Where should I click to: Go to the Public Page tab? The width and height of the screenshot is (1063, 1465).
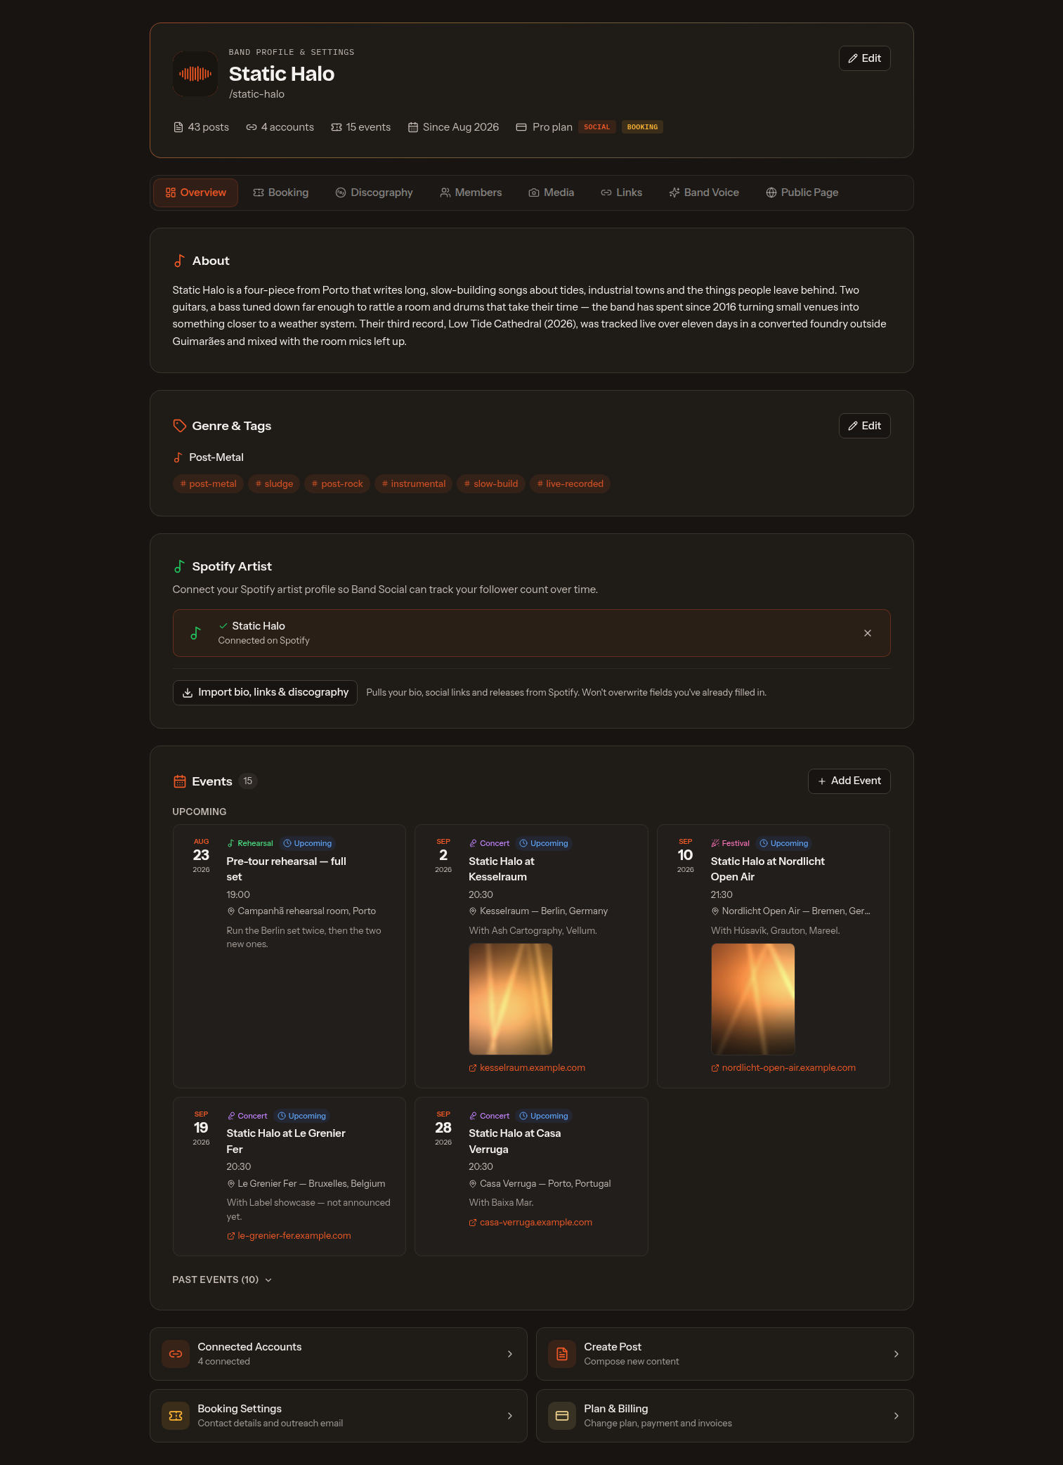(x=802, y=193)
